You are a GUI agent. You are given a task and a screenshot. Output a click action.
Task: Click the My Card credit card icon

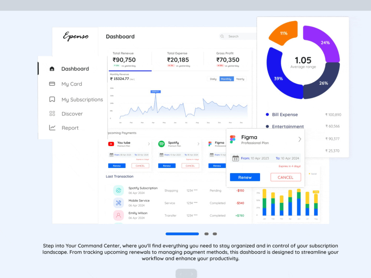pos(52,84)
